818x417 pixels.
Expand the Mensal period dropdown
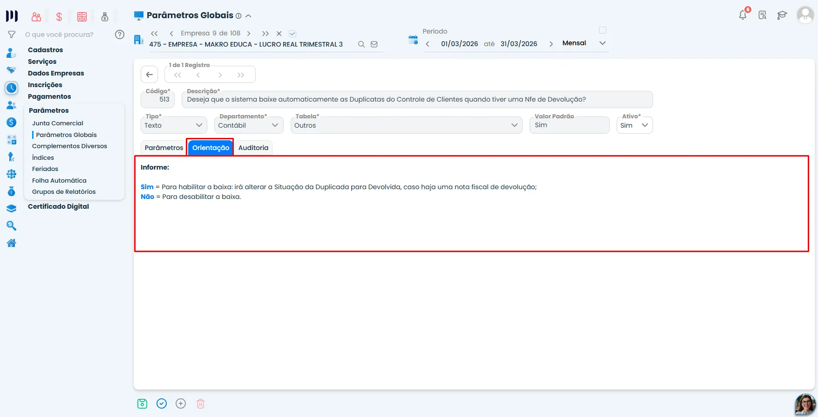coord(584,43)
